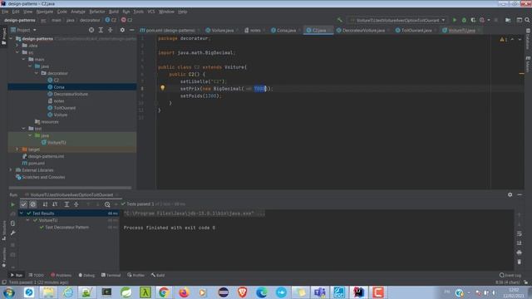Viewport: 532px width, 299px height.
Task: Select pom.xml in project tree
Action: pos(36,163)
